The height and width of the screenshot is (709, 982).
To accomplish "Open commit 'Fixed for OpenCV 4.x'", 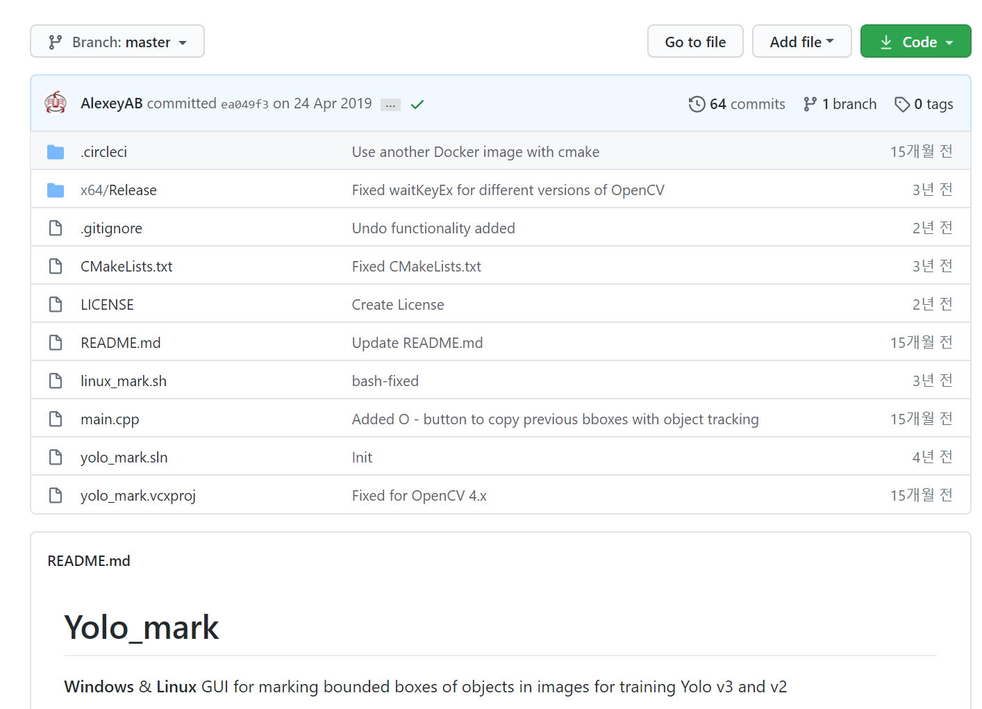I will coord(419,496).
